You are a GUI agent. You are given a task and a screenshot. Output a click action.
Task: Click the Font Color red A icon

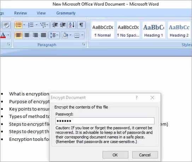(3, 35)
